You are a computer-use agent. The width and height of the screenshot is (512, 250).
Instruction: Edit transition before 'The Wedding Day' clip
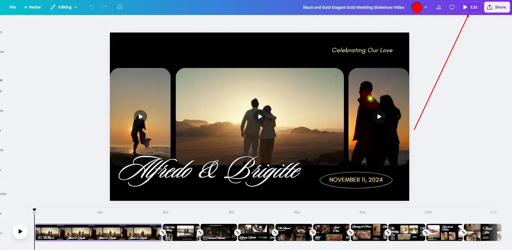(388, 233)
